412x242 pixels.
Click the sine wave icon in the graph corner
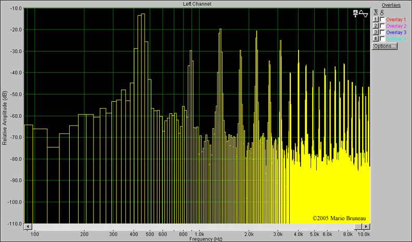coord(364,14)
